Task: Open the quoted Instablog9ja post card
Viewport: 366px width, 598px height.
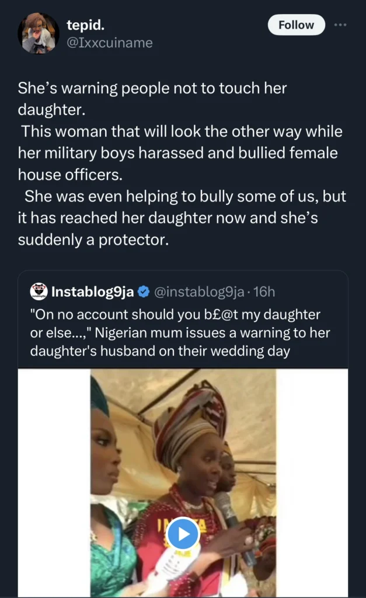Action: [183, 432]
